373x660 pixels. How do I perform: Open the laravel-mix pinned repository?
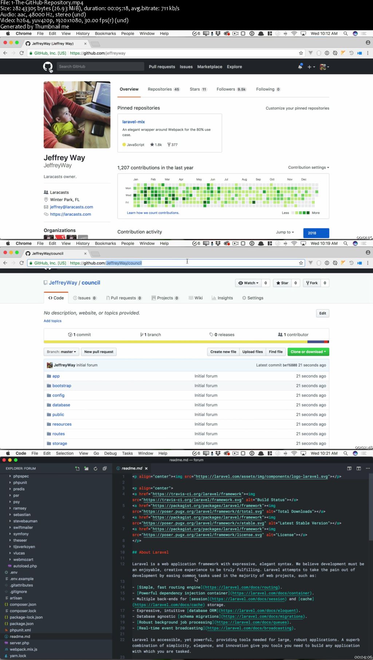point(133,122)
